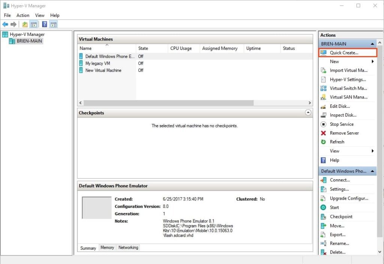Screen dimensions: 384x264
Task: Select BRIEN-MAIN in the tree
Action: pos(30,41)
